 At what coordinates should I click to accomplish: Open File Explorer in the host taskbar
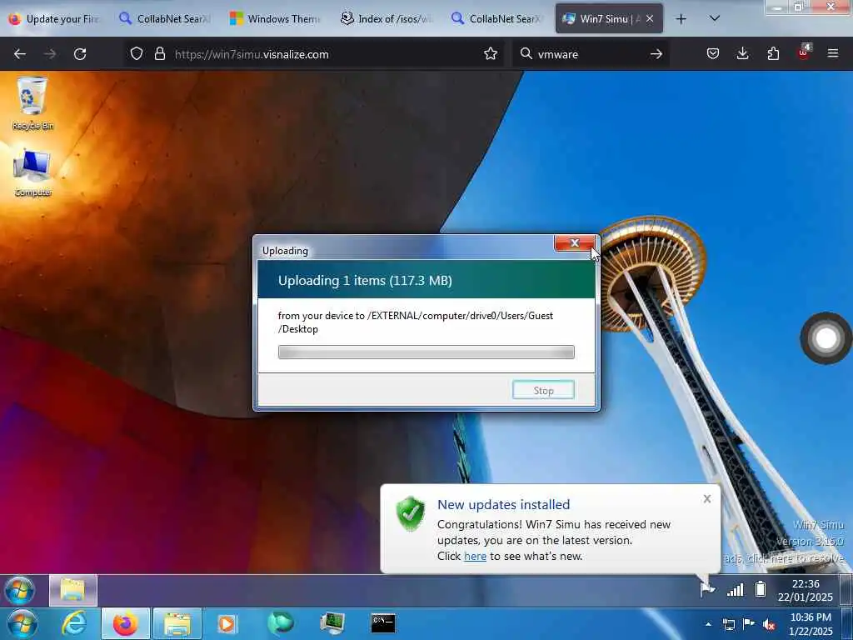click(x=177, y=623)
